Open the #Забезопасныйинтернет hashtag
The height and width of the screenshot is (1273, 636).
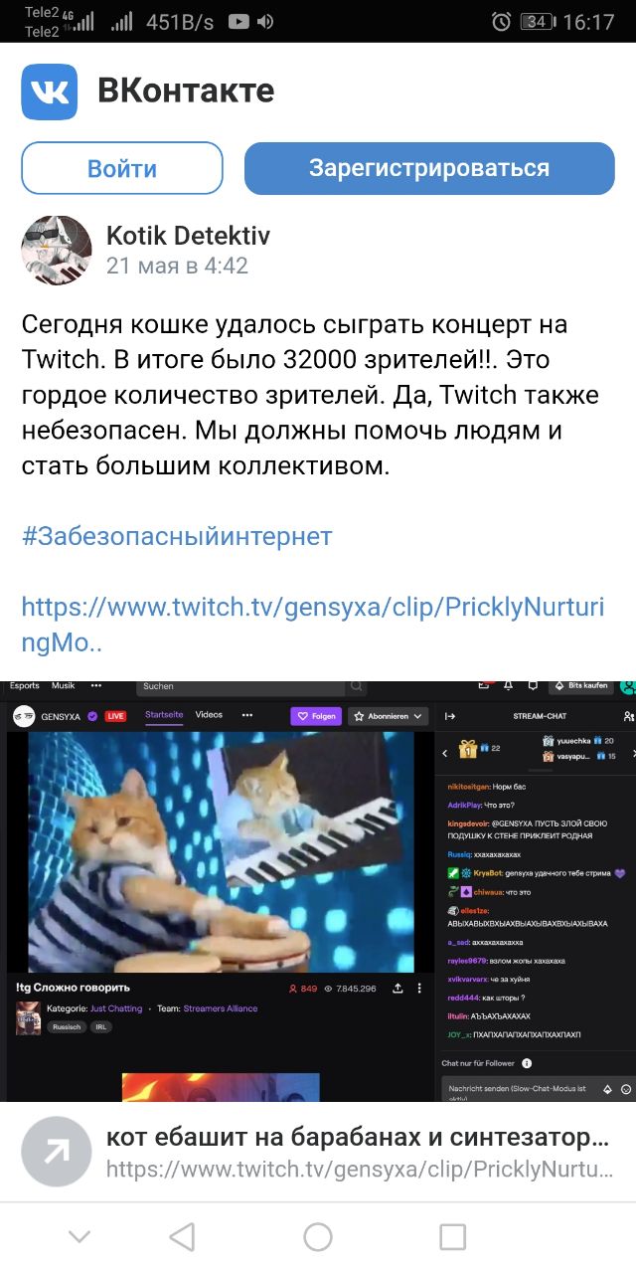click(177, 537)
